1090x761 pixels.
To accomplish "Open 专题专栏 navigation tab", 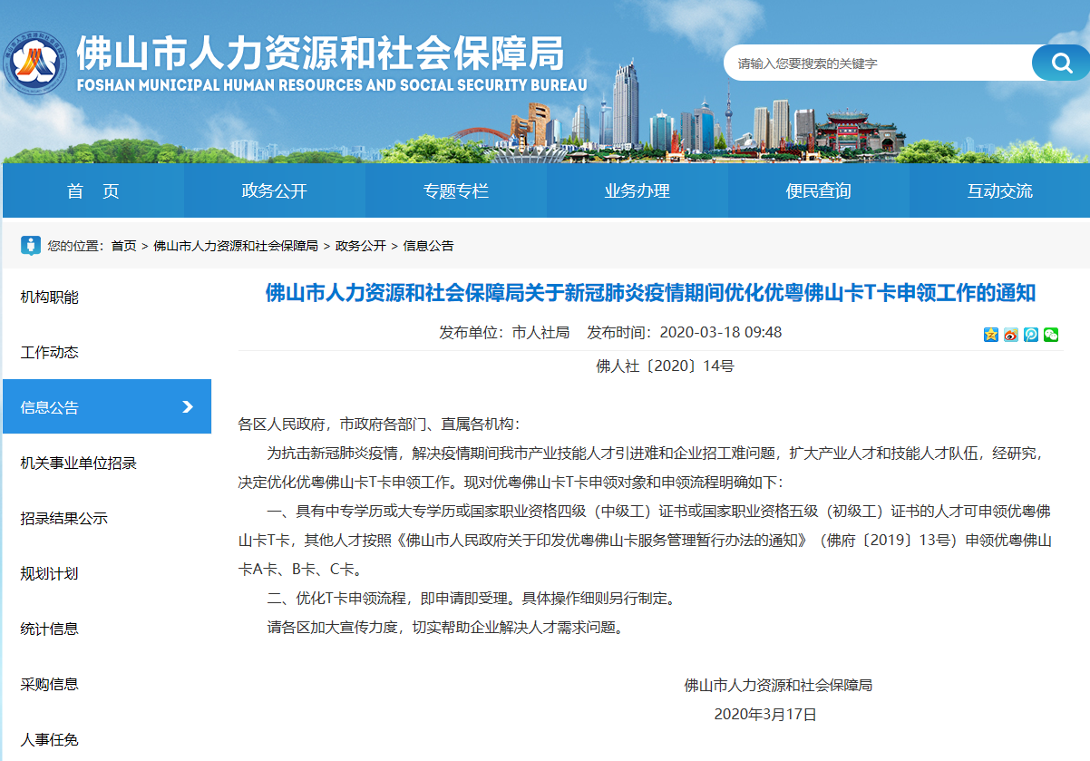I will (x=456, y=191).
